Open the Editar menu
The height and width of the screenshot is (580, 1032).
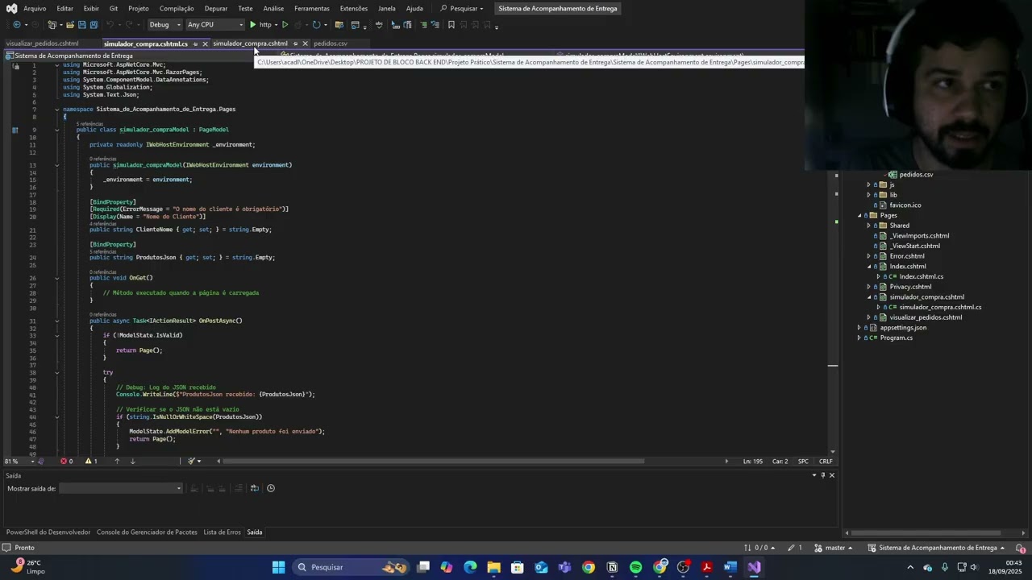click(65, 8)
